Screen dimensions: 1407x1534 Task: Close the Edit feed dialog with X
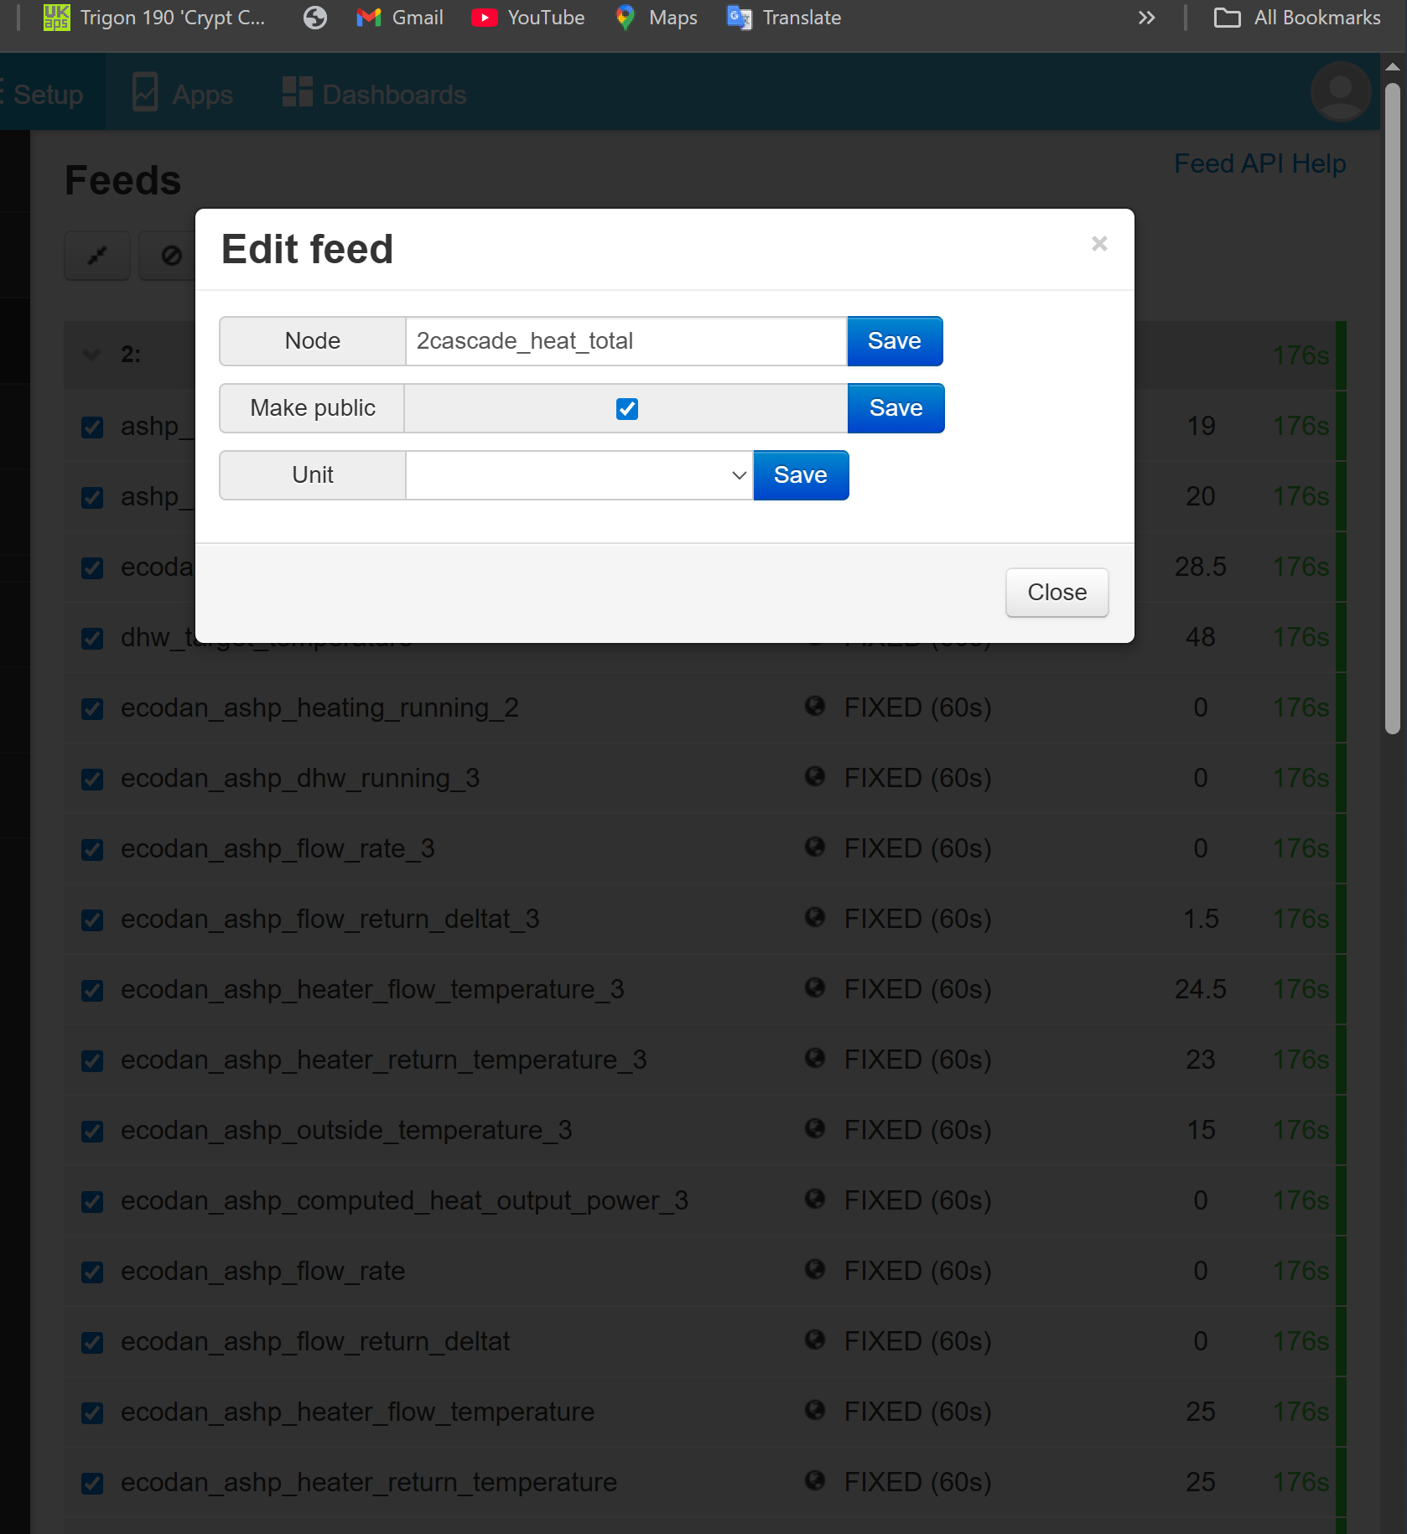1099,244
